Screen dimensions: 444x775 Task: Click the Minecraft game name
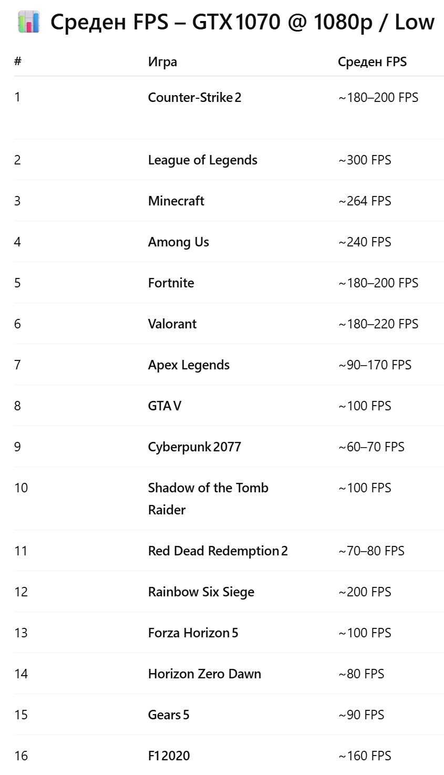coord(176,201)
